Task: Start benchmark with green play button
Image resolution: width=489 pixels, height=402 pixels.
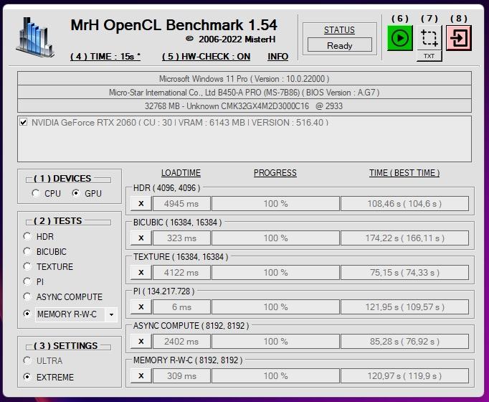Action: 399,38
